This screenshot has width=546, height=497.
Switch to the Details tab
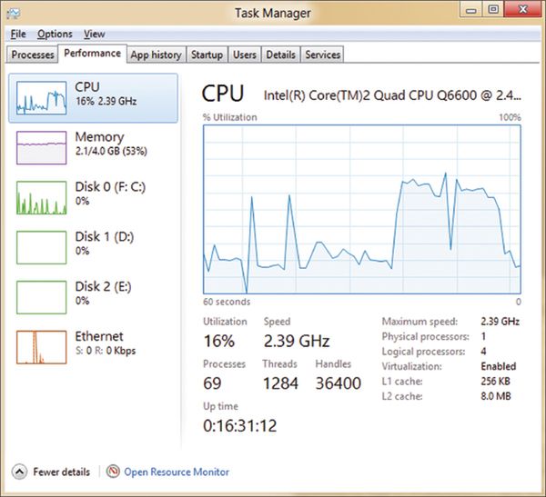click(280, 55)
